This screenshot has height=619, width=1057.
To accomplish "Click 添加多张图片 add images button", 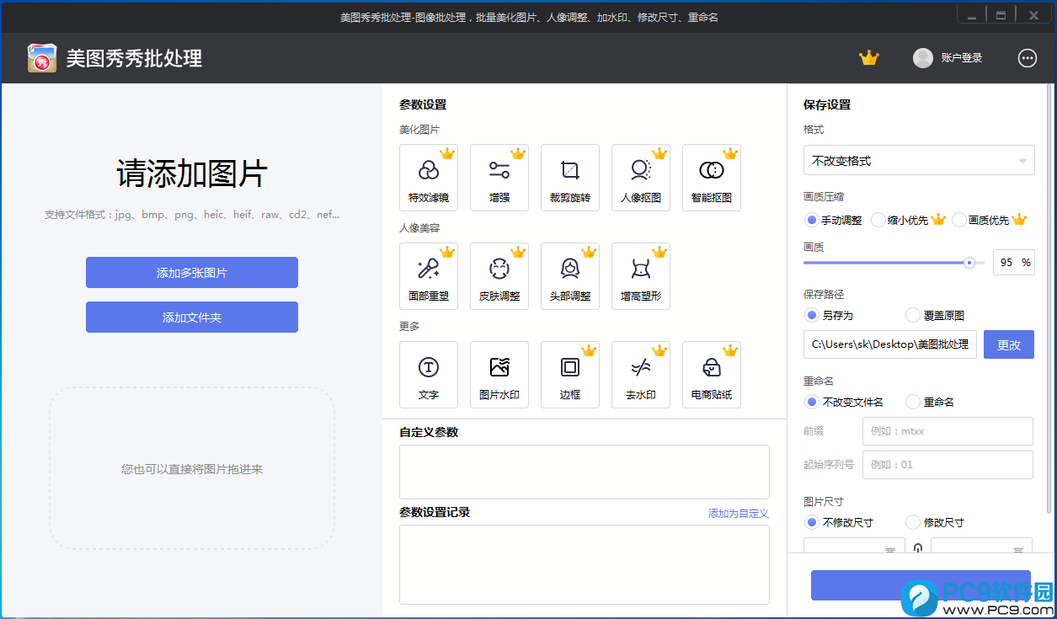I will 192,273.
